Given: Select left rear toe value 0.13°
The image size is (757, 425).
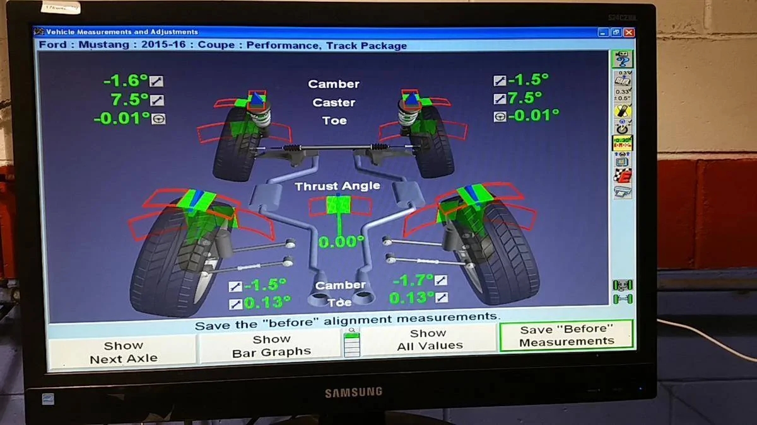Looking at the screenshot, I should coord(267,303).
